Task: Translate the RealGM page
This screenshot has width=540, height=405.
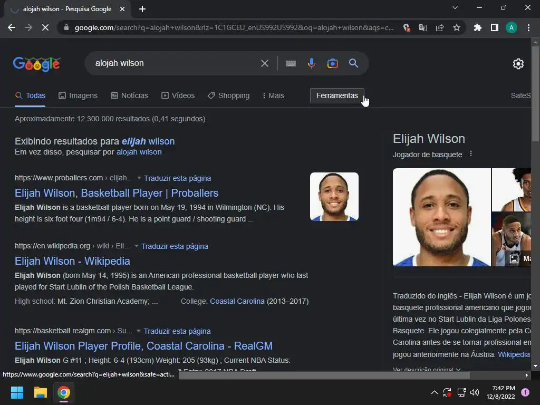Action: point(177,331)
